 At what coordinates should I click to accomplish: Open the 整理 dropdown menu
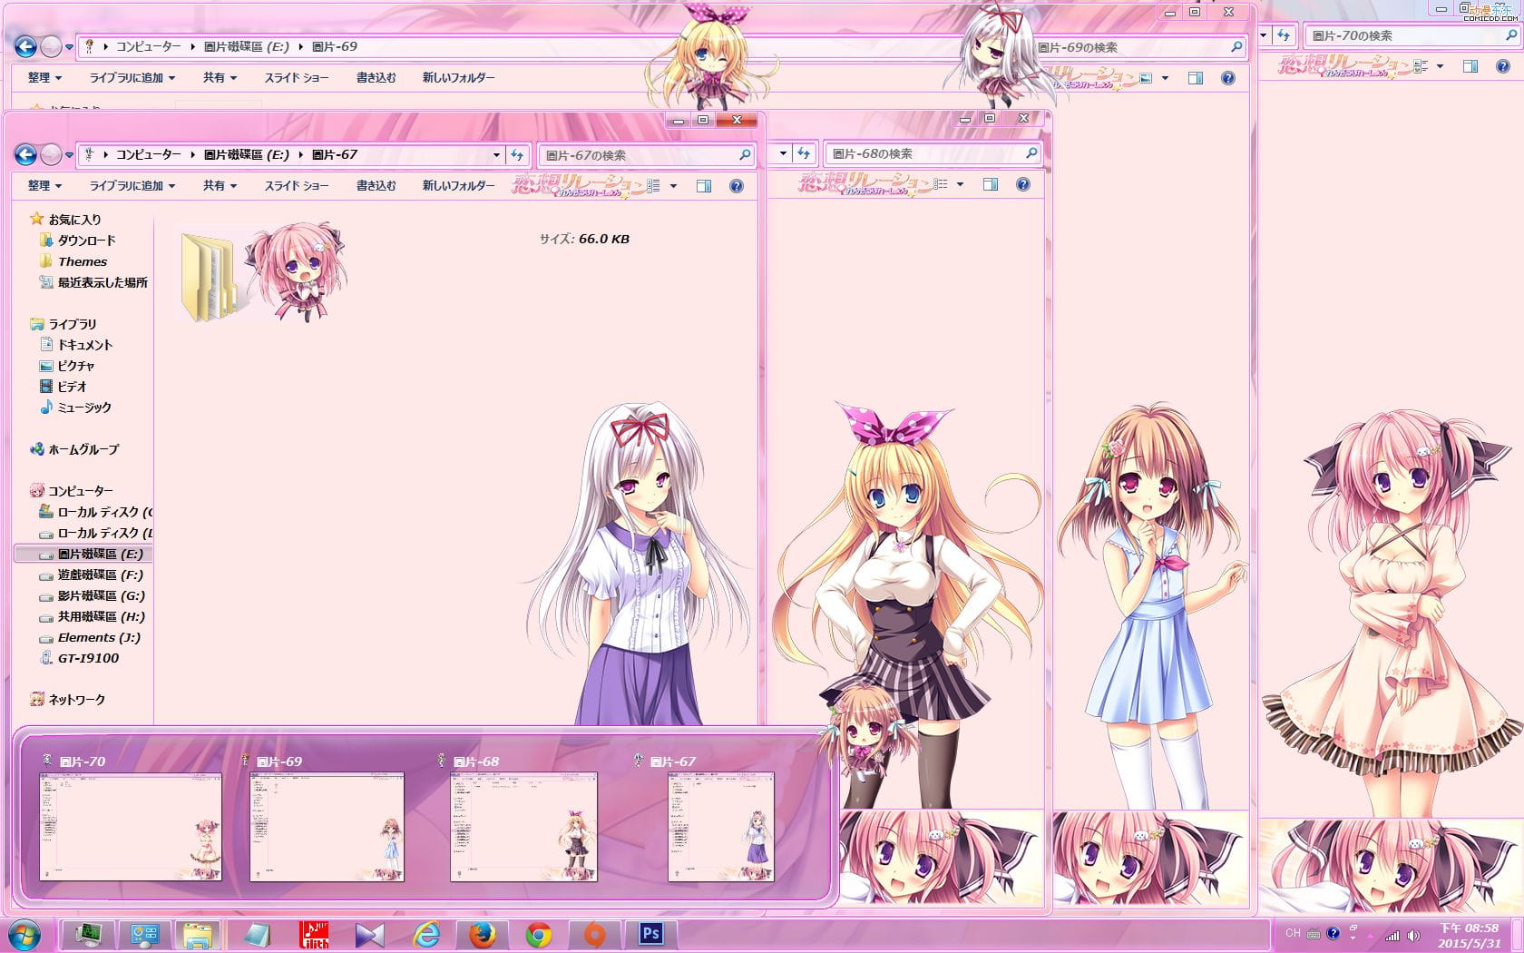pos(44,185)
